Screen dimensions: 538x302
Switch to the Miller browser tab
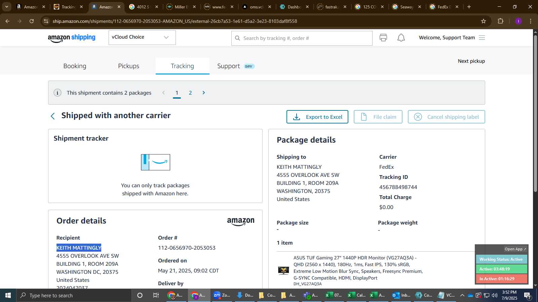[181, 7]
